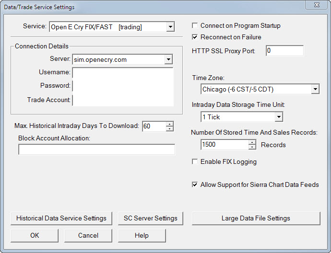The image size is (331, 253).
Task: Expand the Server dropdown
Action: point(168,60)
